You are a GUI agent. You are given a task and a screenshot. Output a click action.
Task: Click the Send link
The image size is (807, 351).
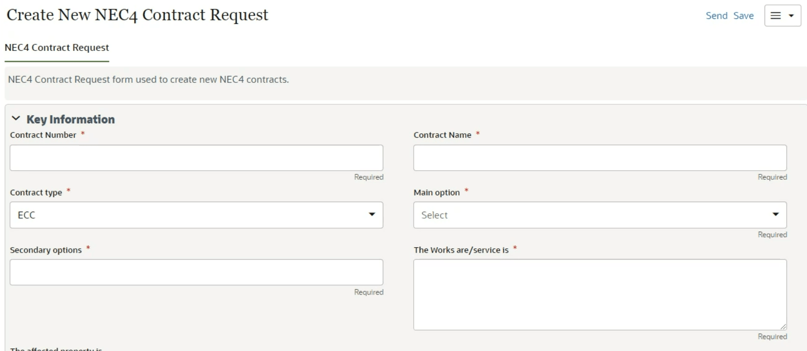click(x=716, y=15)
